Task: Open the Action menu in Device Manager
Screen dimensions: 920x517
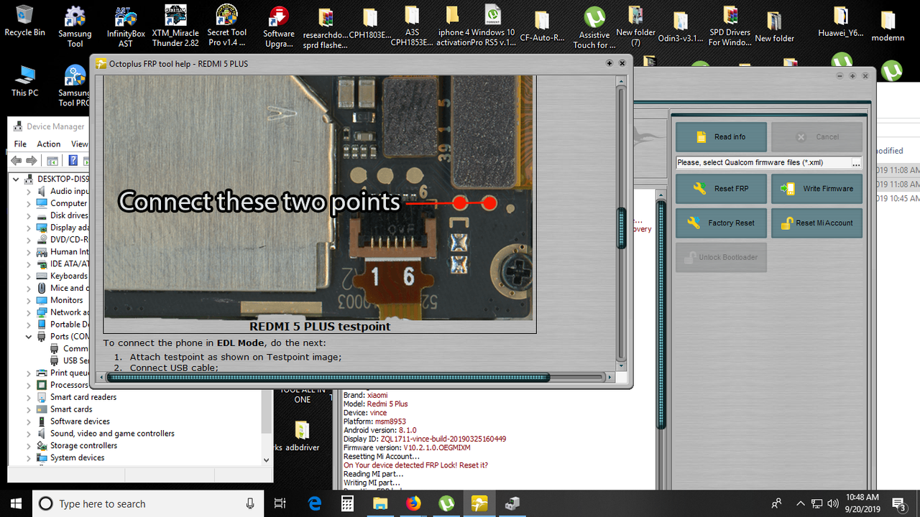Action: tap(48, 144)
